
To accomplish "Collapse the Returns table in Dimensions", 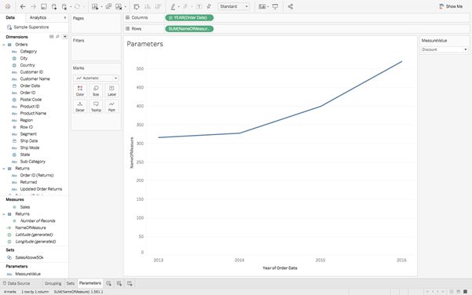I will click(4, 169).
